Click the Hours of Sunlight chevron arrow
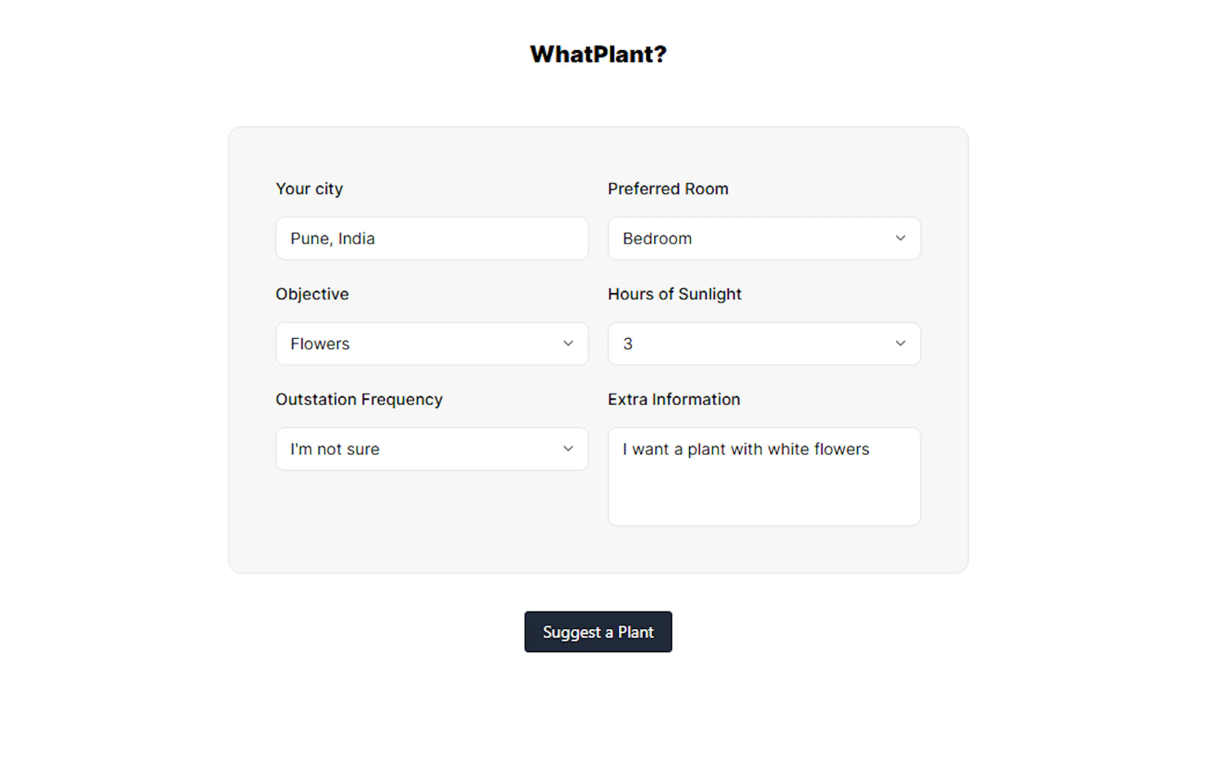 pos(900,343)
